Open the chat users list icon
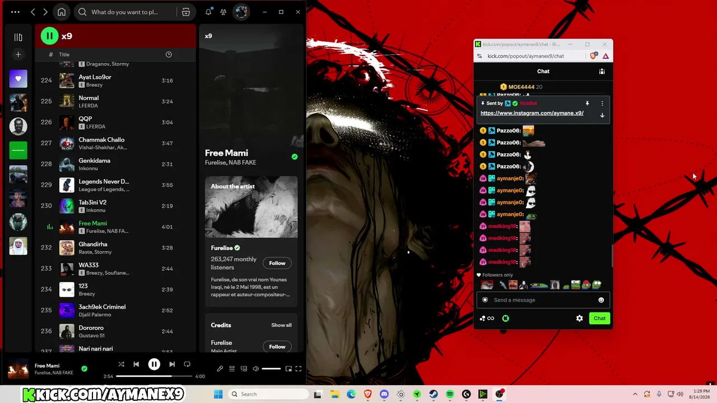This screenshot has width=717, height=403. coord(602,72)
